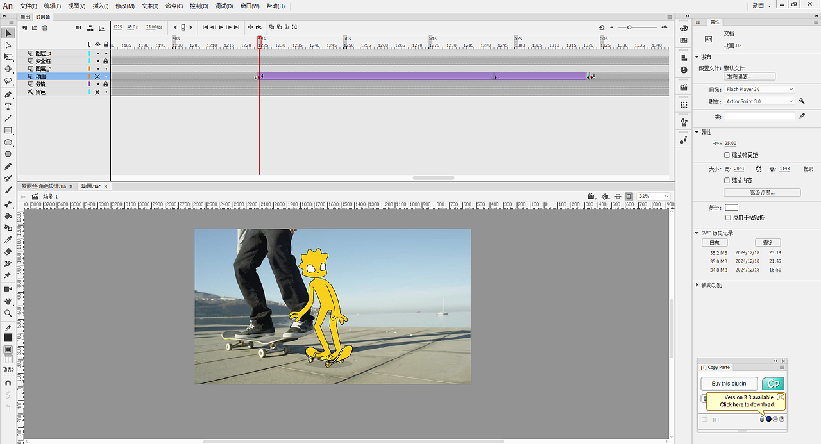Select the 3D Rotation tool
The image size is (821, 444).
[8, 69]
